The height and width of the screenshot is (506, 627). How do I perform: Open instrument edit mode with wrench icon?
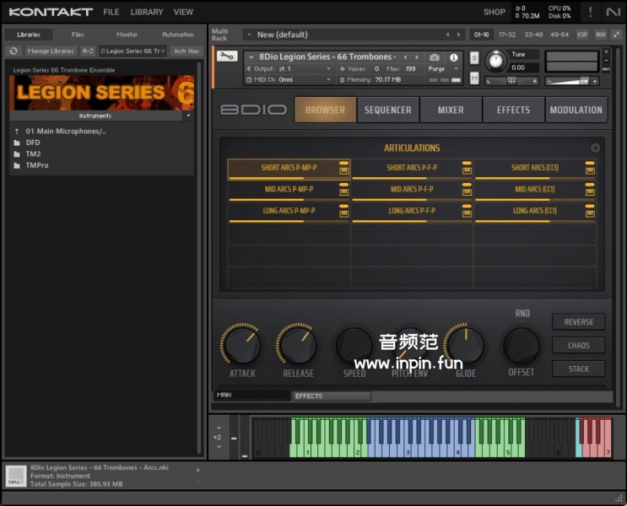tap(226, 57)
